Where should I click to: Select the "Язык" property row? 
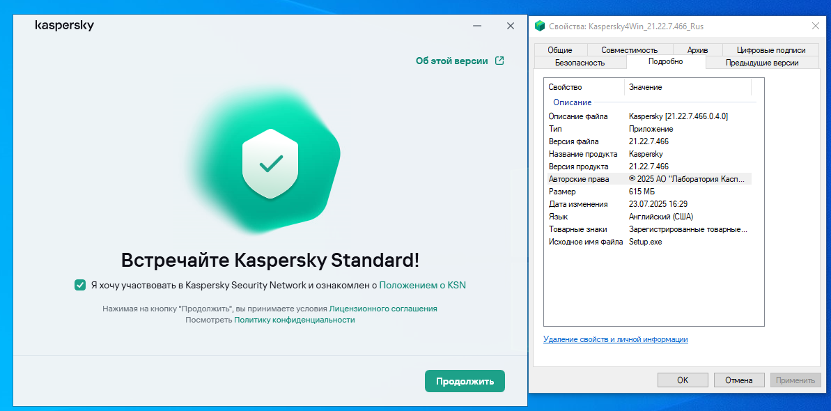[x=649, y=217]
